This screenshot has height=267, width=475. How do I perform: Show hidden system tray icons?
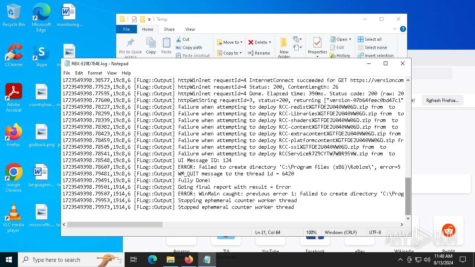(x=400, y=260)
